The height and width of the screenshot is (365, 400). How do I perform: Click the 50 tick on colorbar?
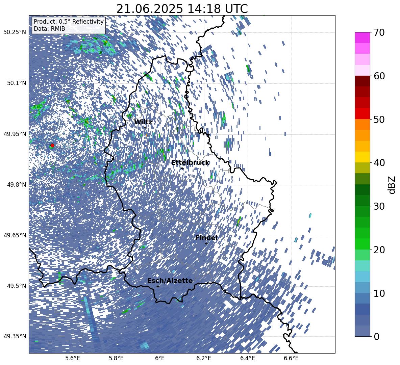(x=379, y=119)
